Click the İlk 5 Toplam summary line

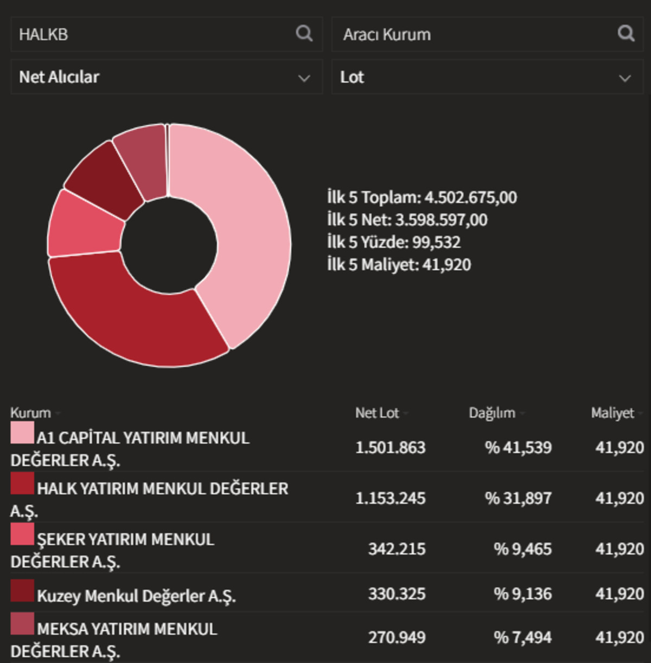(x=422, y=197)
